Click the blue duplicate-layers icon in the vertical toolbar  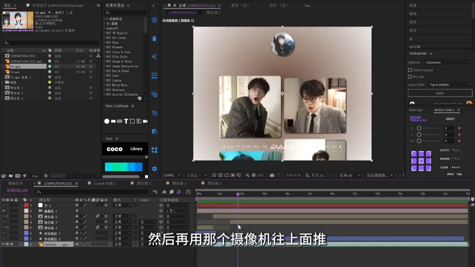154,113
